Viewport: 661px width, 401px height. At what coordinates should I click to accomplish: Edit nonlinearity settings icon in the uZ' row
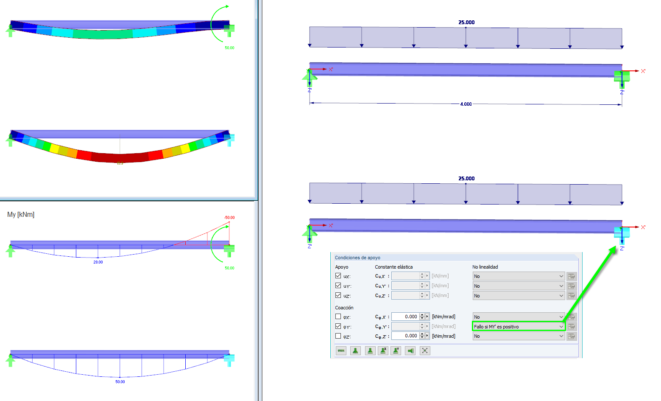point(572,296)
